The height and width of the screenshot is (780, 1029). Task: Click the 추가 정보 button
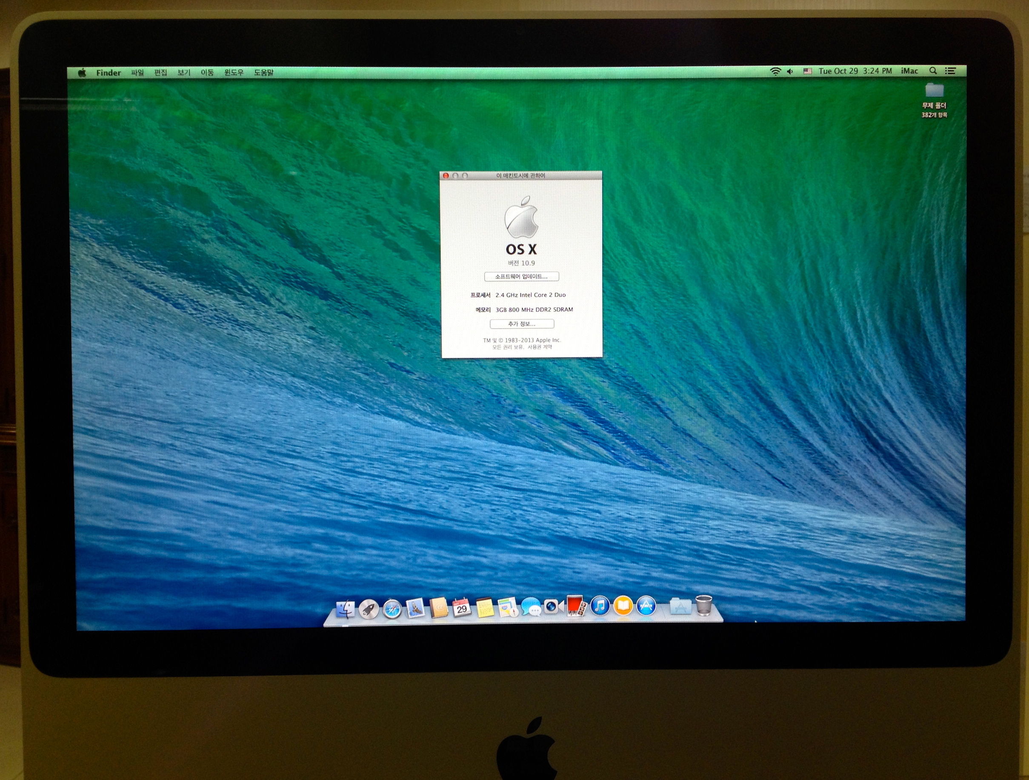pos(521,324)
